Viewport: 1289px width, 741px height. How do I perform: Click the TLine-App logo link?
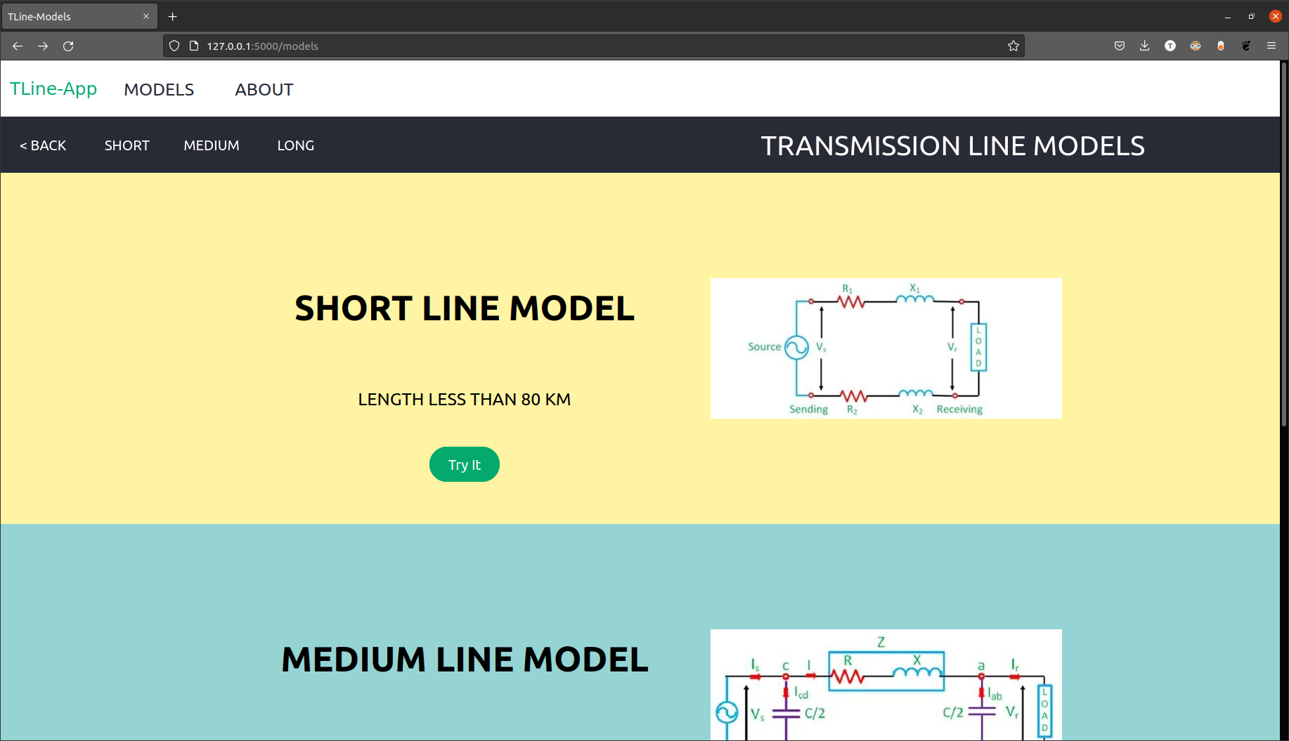pos(53,89)
